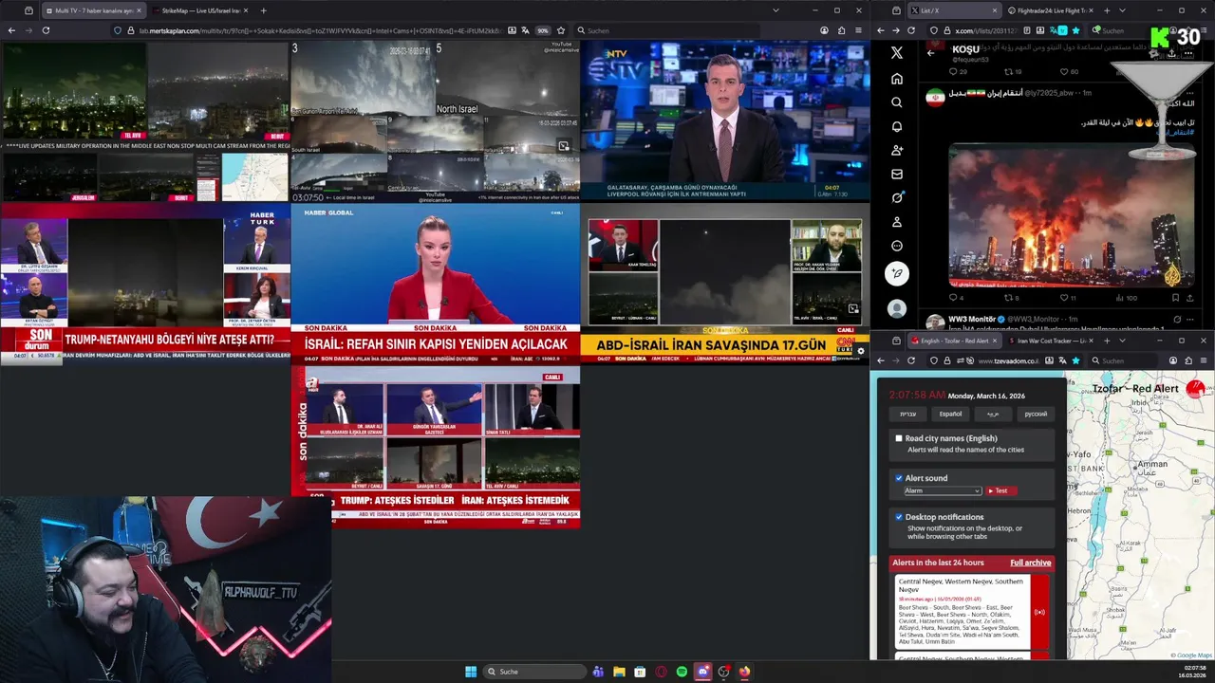This screenshot has width=1215, height=683.
Task: Reload the X browser window page
Action: coord(911,30)
